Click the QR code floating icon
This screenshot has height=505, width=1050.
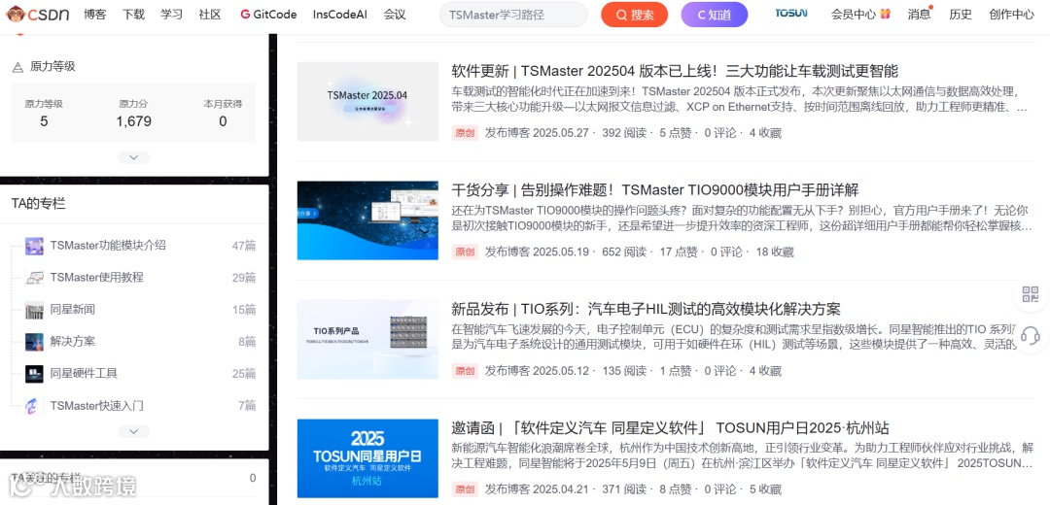pos(1030,293)
